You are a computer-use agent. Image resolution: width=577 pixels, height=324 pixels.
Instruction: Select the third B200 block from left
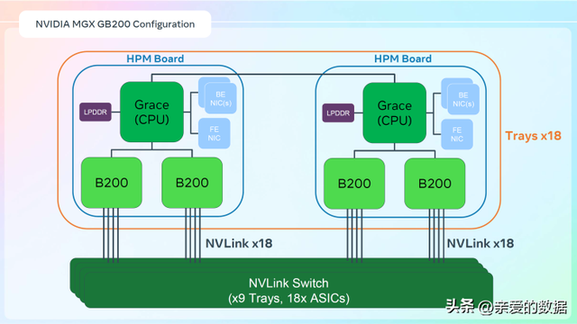pos(354,184)
